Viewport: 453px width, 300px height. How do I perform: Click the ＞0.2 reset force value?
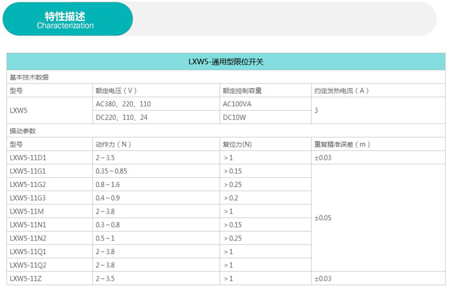231,198
